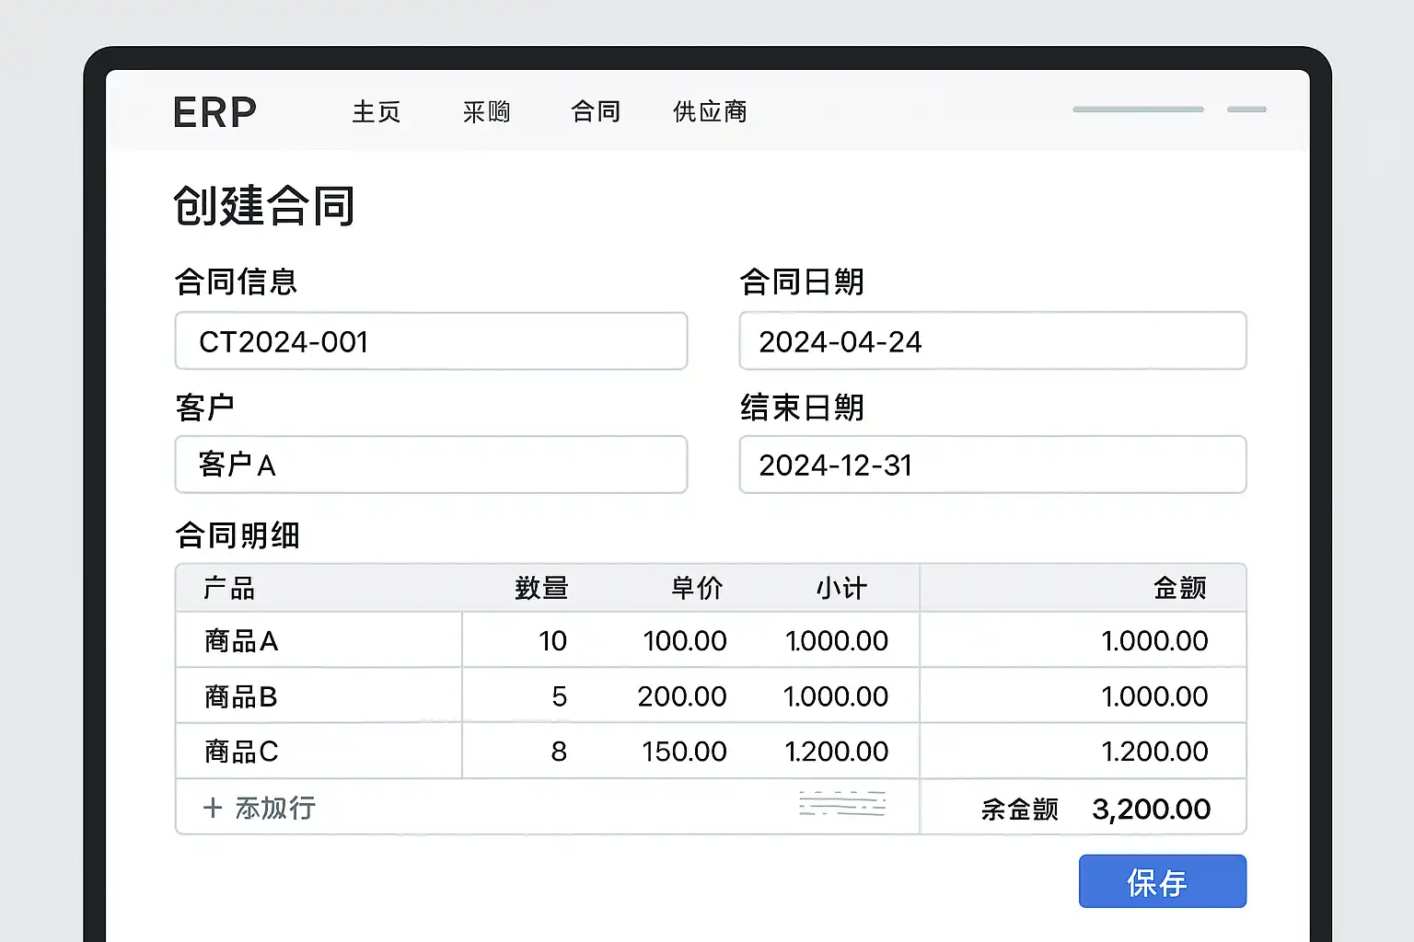
Task: Click the 单价 column header
Action: [697, 588]
